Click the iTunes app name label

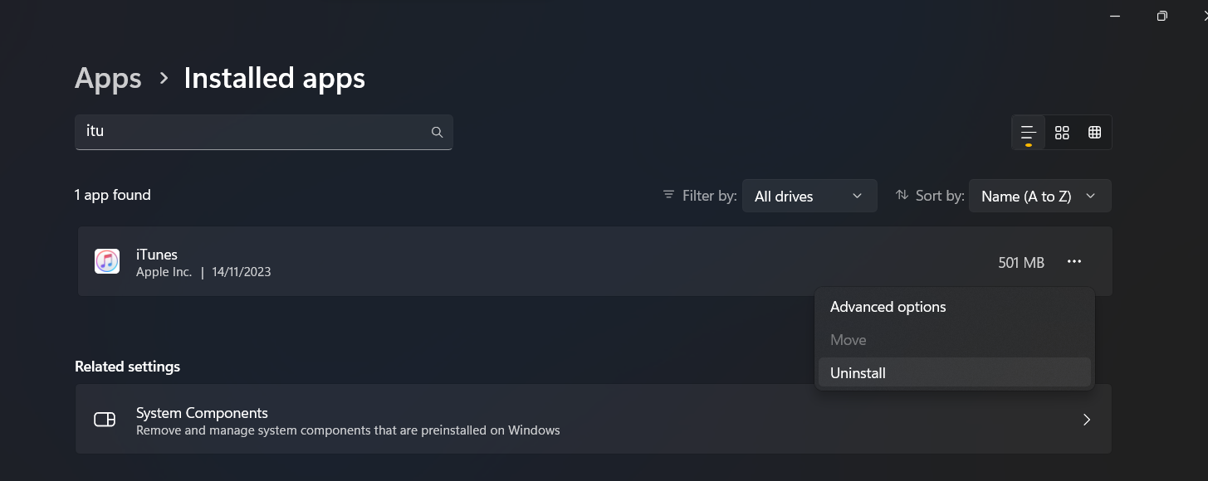click(x=157, y=255)
